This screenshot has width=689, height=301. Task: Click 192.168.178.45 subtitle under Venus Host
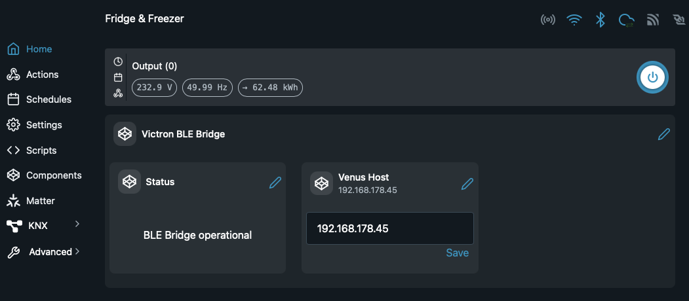point(368,190)
